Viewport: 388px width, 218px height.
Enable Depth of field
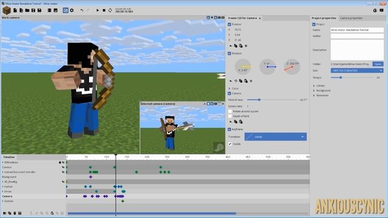[230, 116]
